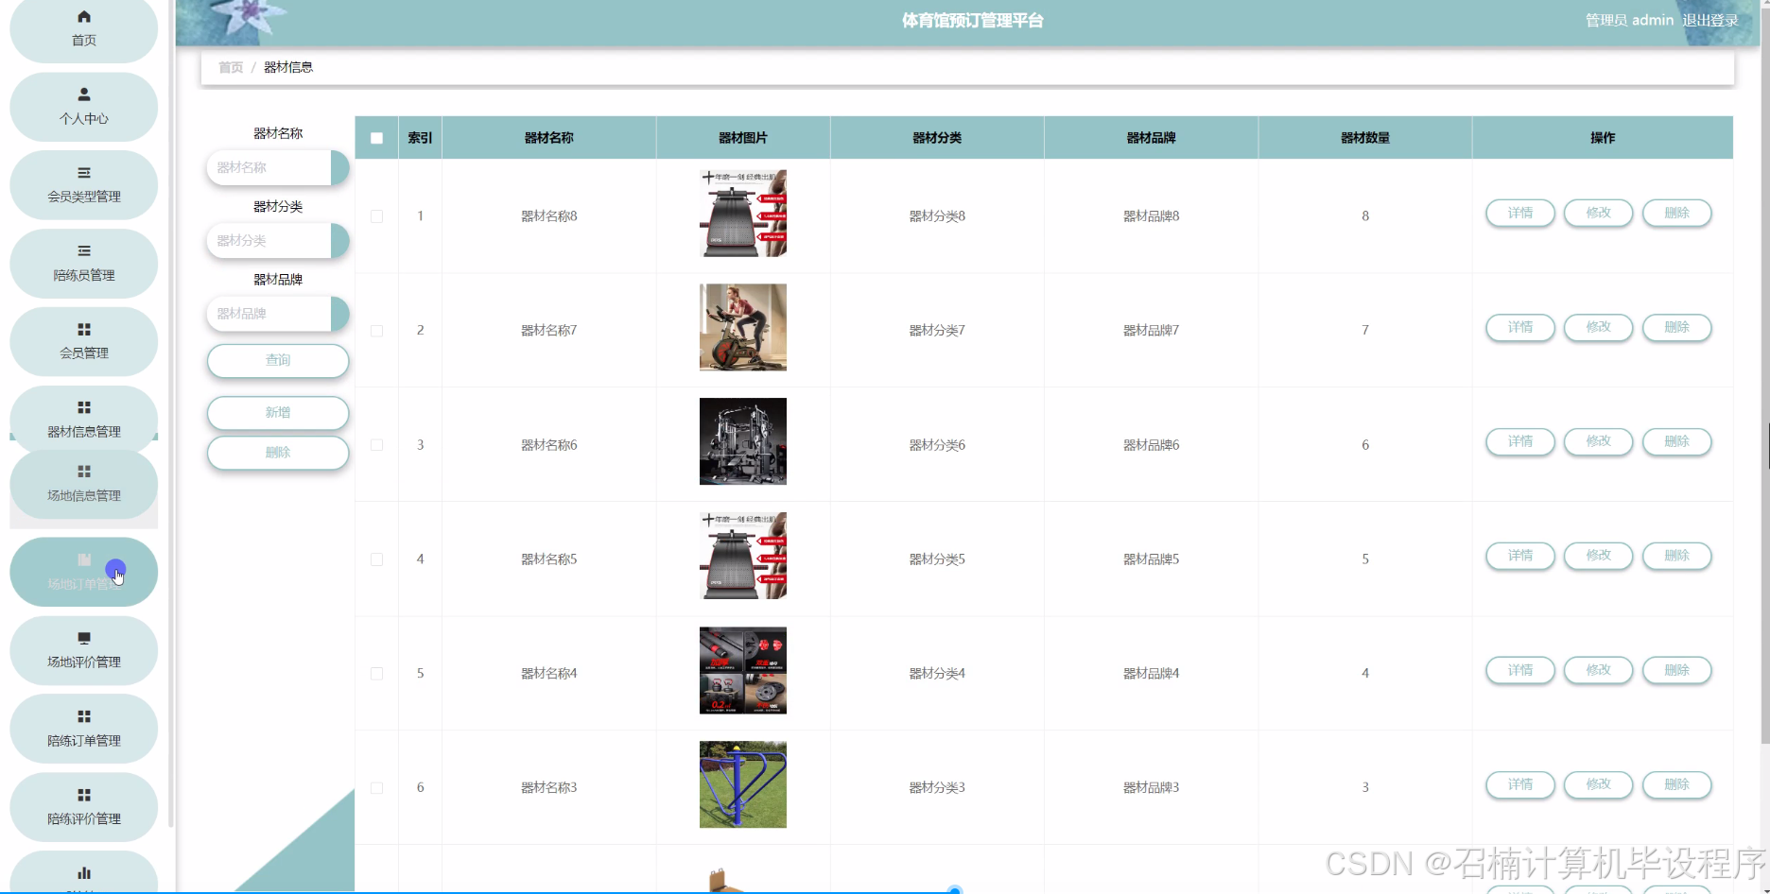Viewport: 1770px width, 894px height.
Task: Click 修改 for 器材名称8
Action: pyautogui.click(x=1599, y=214)
